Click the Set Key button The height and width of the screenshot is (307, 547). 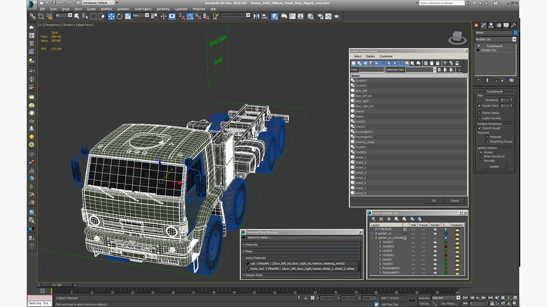coord(424,304)
